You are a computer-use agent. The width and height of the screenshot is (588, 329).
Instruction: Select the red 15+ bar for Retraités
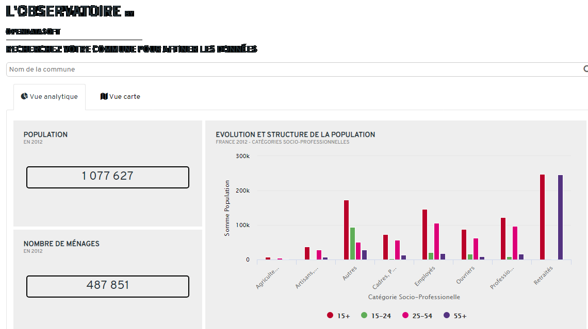[542, 217]
